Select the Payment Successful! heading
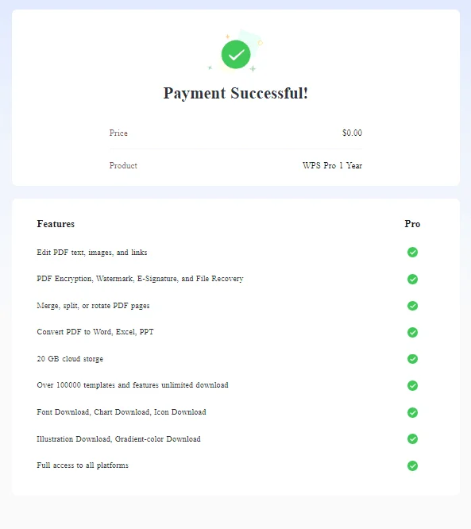471x529 pixels. pyautogui.click(x=236, y=94)
